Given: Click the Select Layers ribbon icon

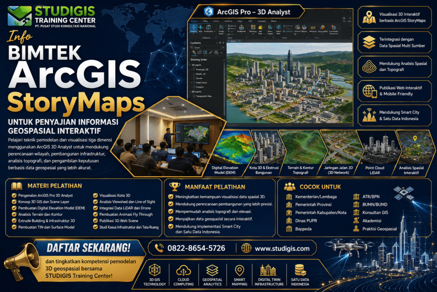Looking at the screenshot, I should coord(270,27).
